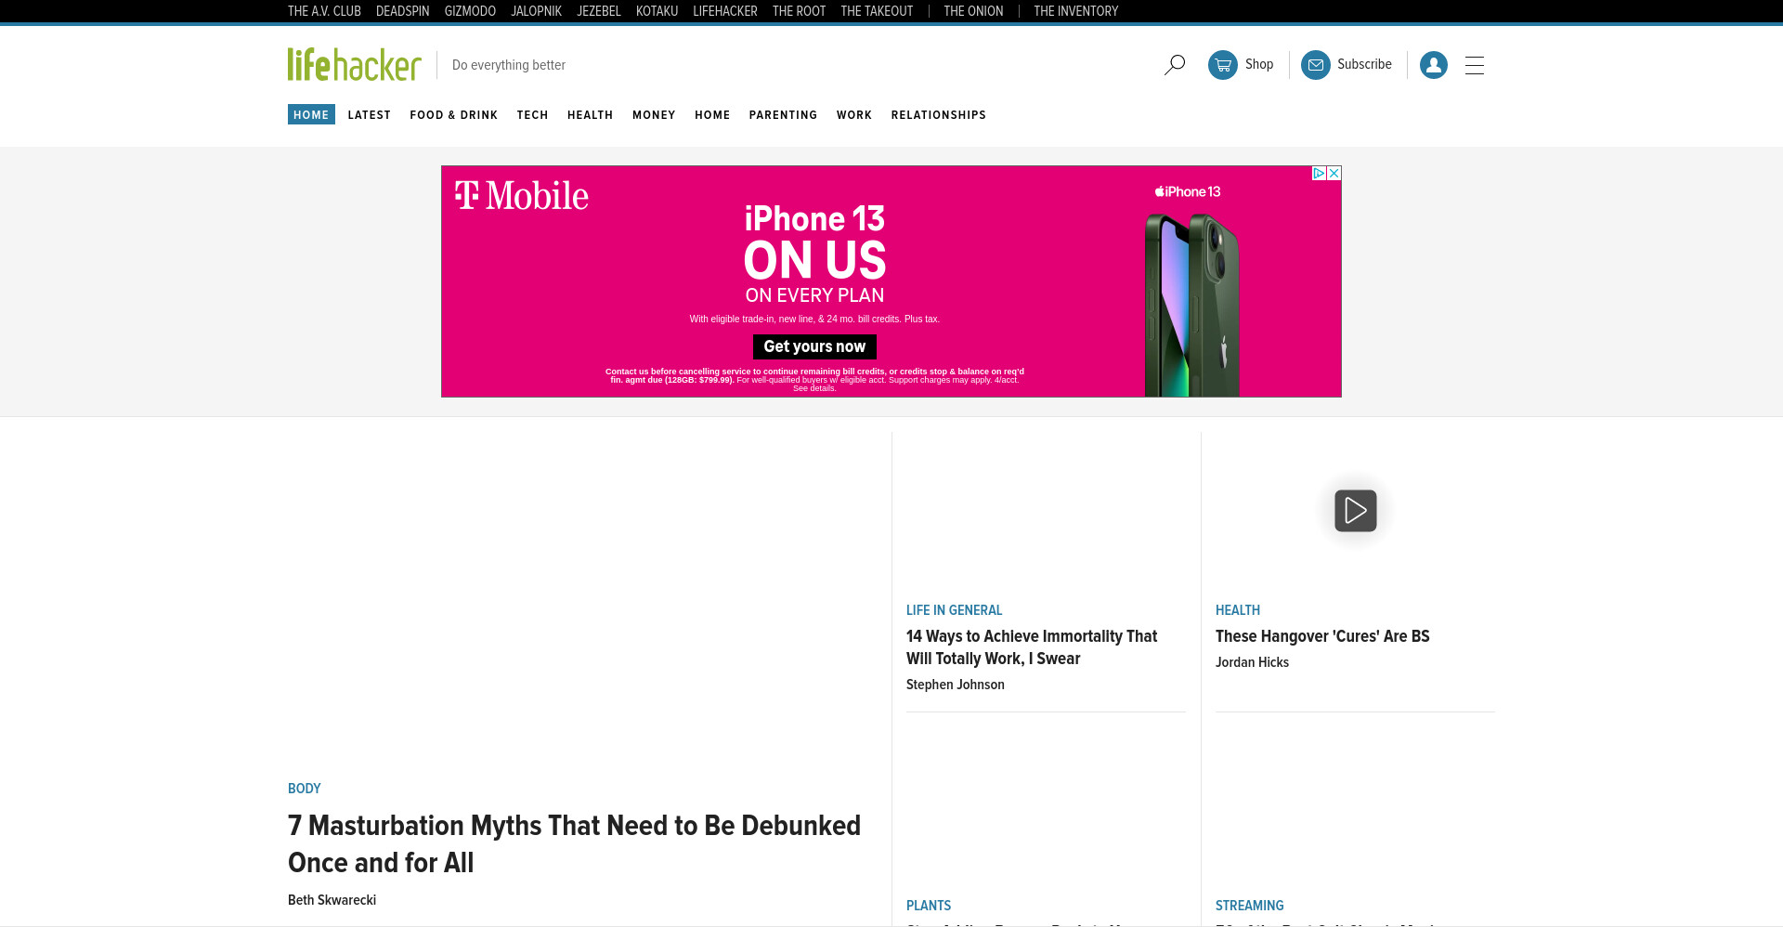Open the Latest nav section
Image resolution: width=1783 pixels, height=927 pixels.
pos(370,115)
